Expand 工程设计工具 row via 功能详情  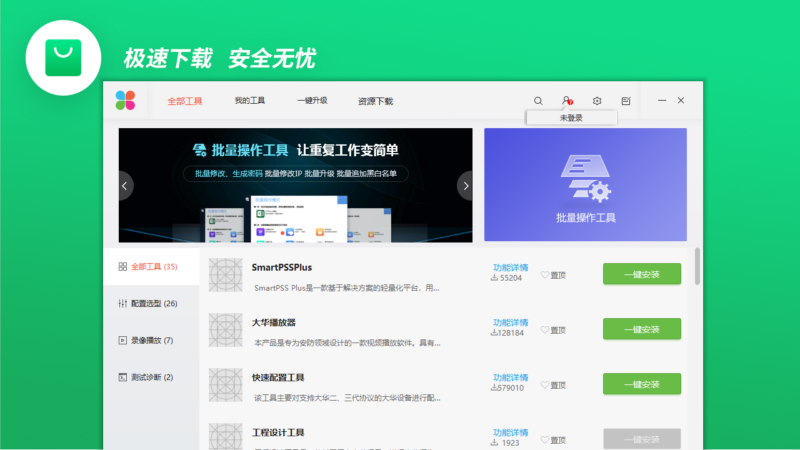(509, 432)
